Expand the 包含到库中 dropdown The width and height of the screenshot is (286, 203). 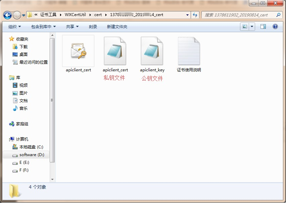(x=43, y=26)
